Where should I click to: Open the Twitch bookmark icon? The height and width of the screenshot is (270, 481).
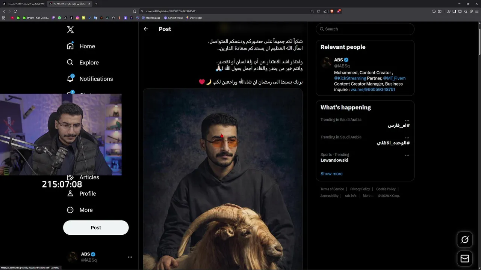click(53, 18)
